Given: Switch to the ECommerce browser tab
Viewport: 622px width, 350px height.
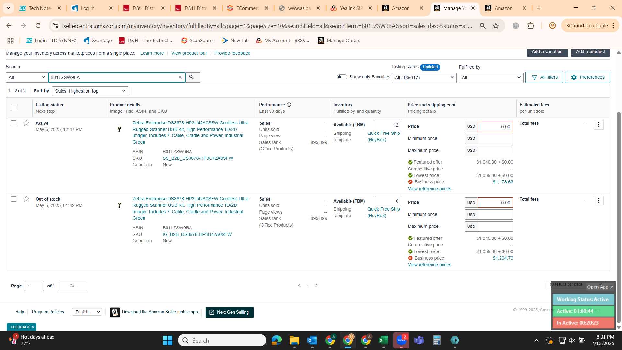Looking at the screenshot, I should click(x=247, y=8).
